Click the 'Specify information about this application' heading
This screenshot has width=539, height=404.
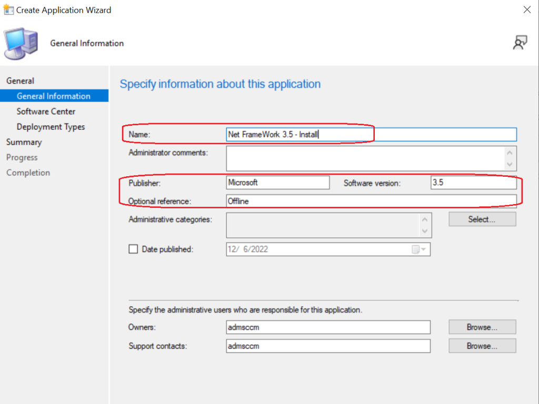click(220, 84)
